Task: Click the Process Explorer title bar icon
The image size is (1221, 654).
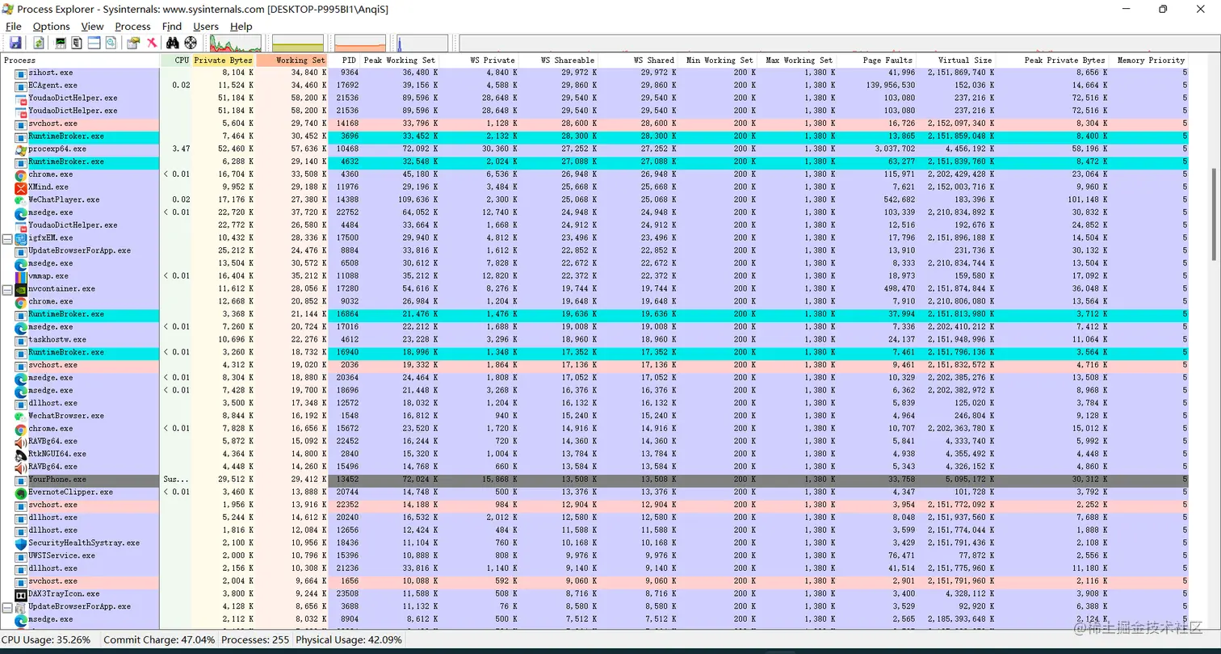Action: pyautogui.click(x=8, y=9)
